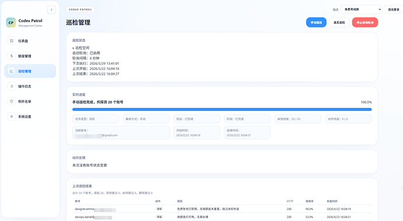Go to 操作日志 page

[x=30, y=86]
